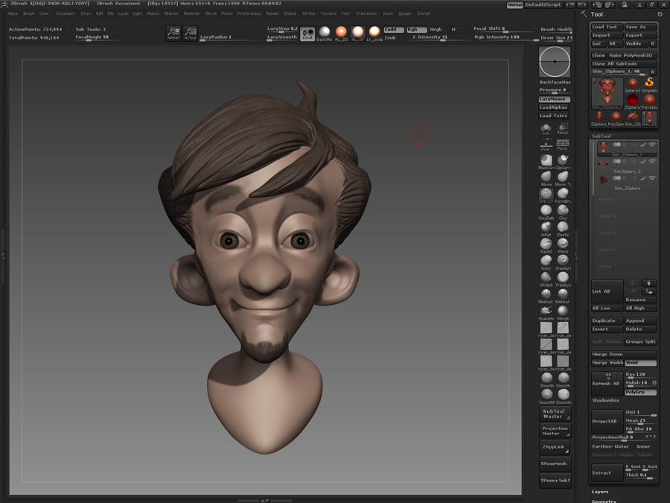The height and width of the screenshot is (503, 670).
Task: Select the Skin_ZSphere hair subtool row
Action: (626, 183)
